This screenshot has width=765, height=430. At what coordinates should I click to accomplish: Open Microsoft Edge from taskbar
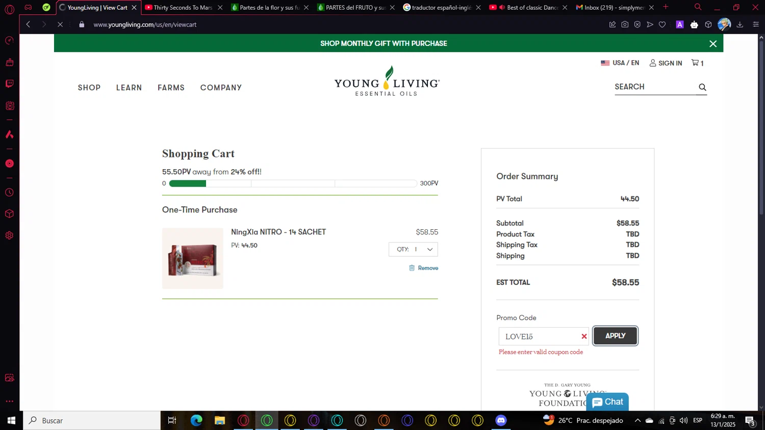tap(196, 420)
